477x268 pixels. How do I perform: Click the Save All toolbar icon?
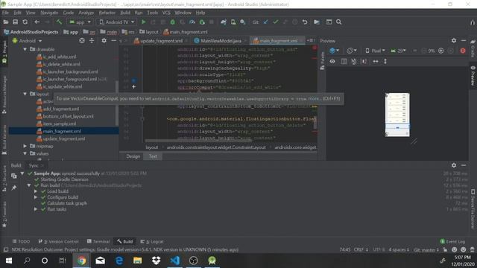coord(15,22)
